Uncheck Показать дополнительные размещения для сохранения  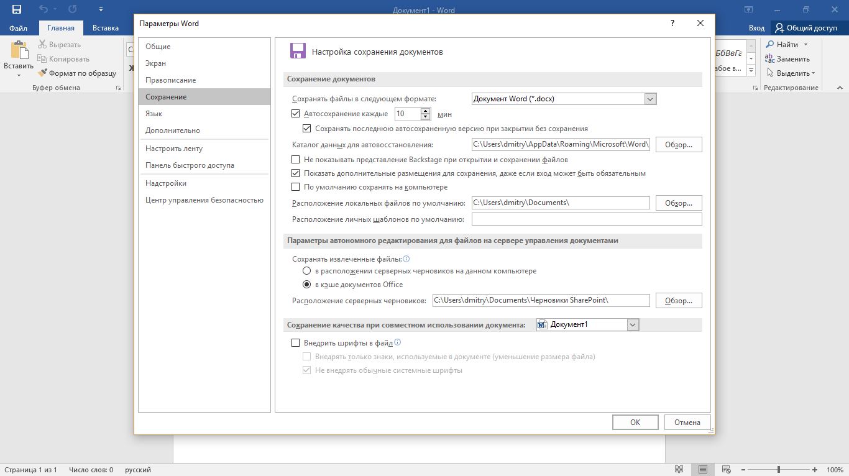[296, 173]
